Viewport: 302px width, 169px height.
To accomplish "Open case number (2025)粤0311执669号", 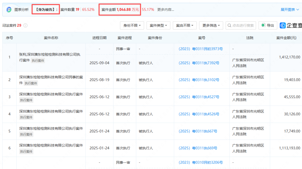I will 198,148.
